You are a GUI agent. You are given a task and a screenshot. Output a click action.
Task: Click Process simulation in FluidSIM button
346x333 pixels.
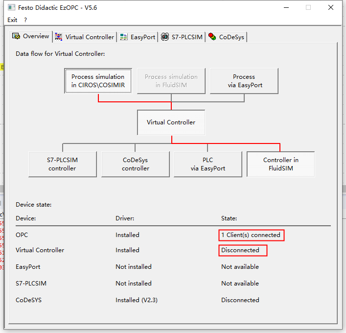click(x=171, y=81)
